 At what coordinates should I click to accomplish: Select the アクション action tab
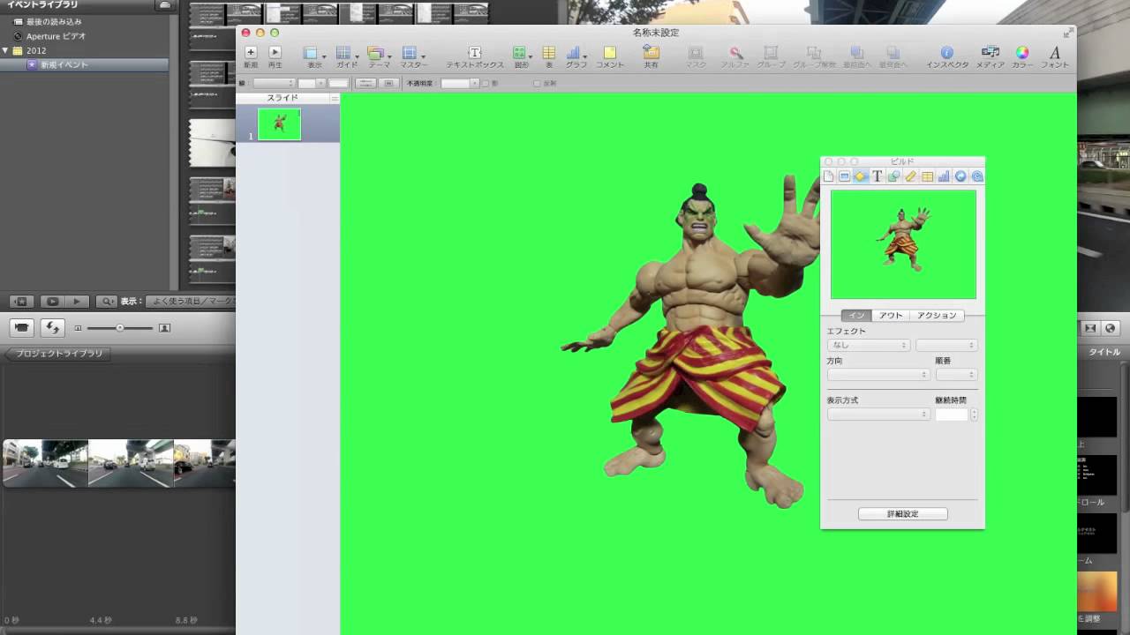[937, 315]
